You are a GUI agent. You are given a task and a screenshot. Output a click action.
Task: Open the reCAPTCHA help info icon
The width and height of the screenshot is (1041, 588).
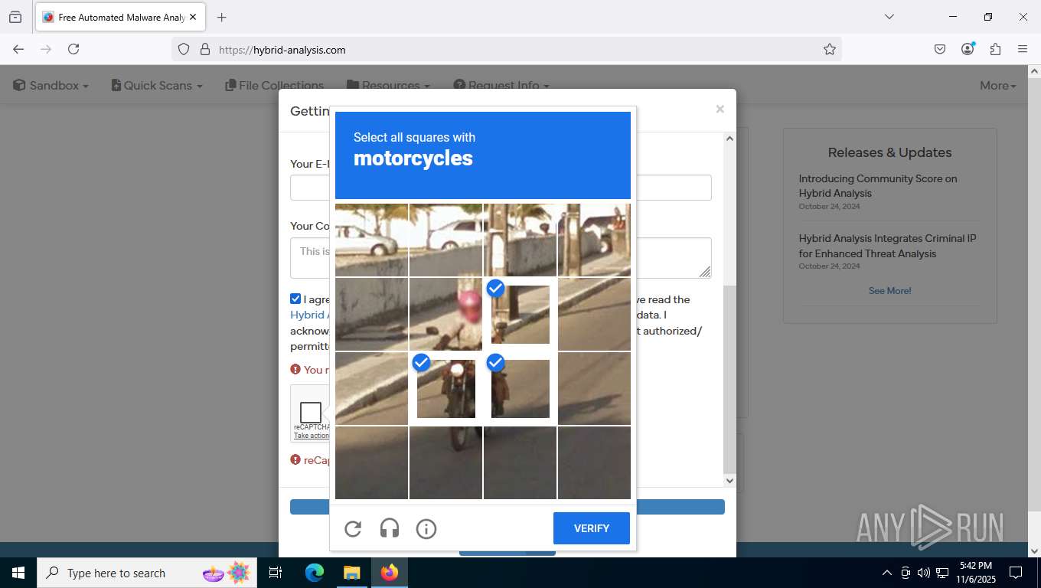click(426, 528)
